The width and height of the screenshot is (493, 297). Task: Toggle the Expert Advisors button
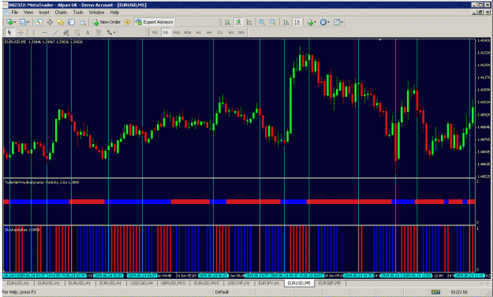(x=155, y=22)
